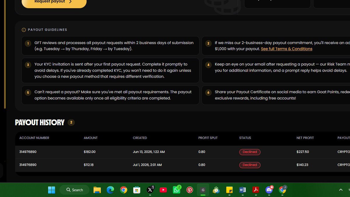Click the Payout History count badge
350x197 pixels.
tap(71, 123)
